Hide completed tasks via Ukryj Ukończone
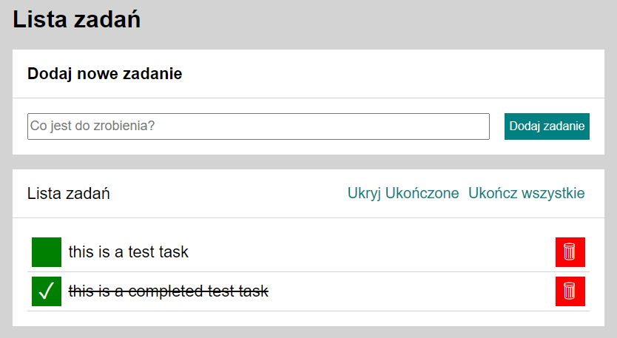617x338 pixels. (403, 194)
